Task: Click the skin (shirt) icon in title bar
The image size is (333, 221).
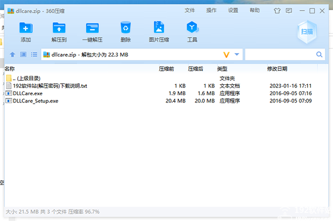Action: 277,11
